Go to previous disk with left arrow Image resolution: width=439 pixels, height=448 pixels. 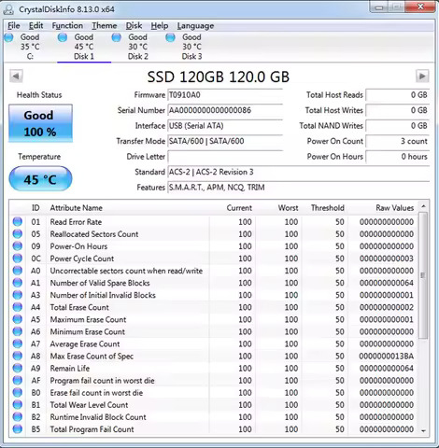tap(16, 77)
